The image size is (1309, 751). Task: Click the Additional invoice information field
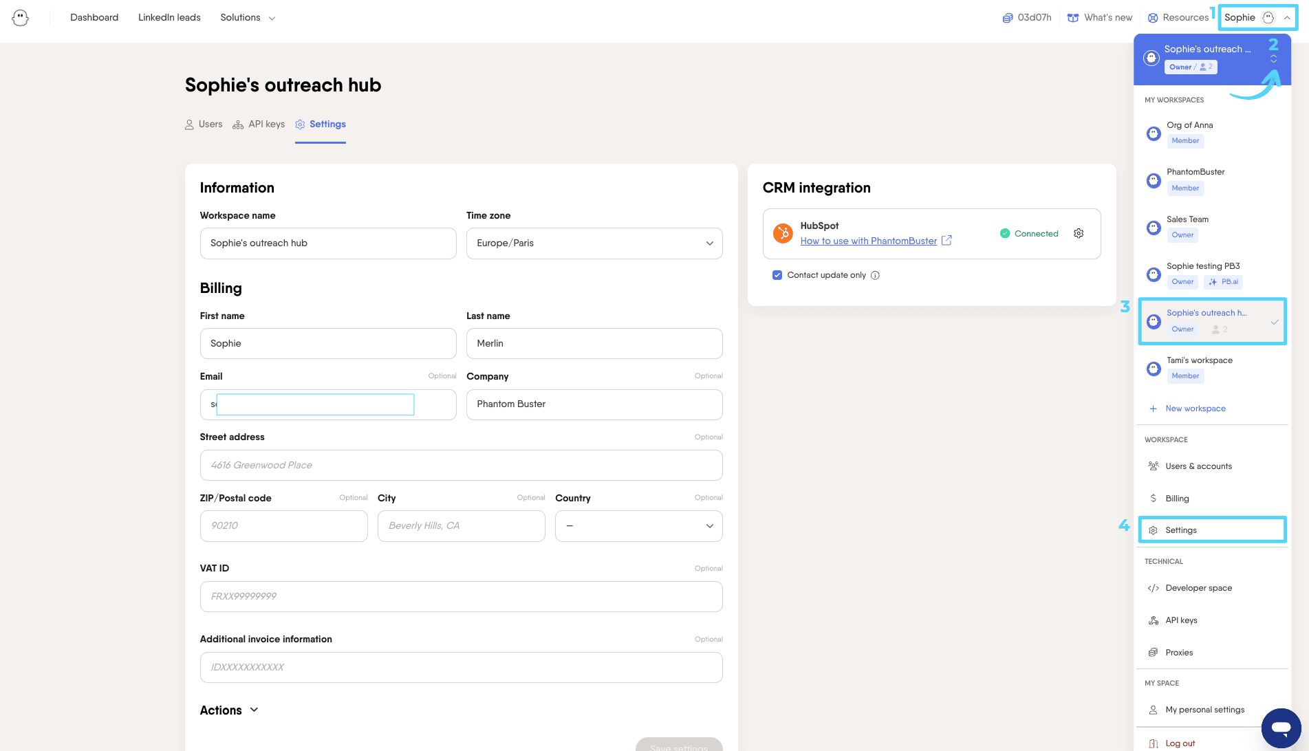click(x=461, y=668)
